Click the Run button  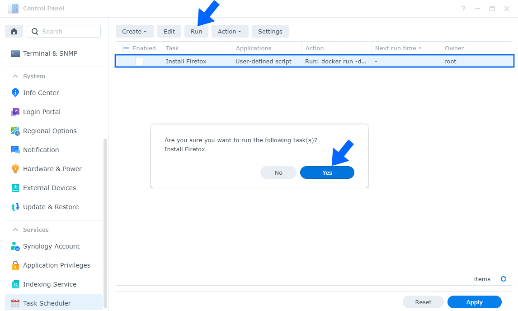pos(196,31)
